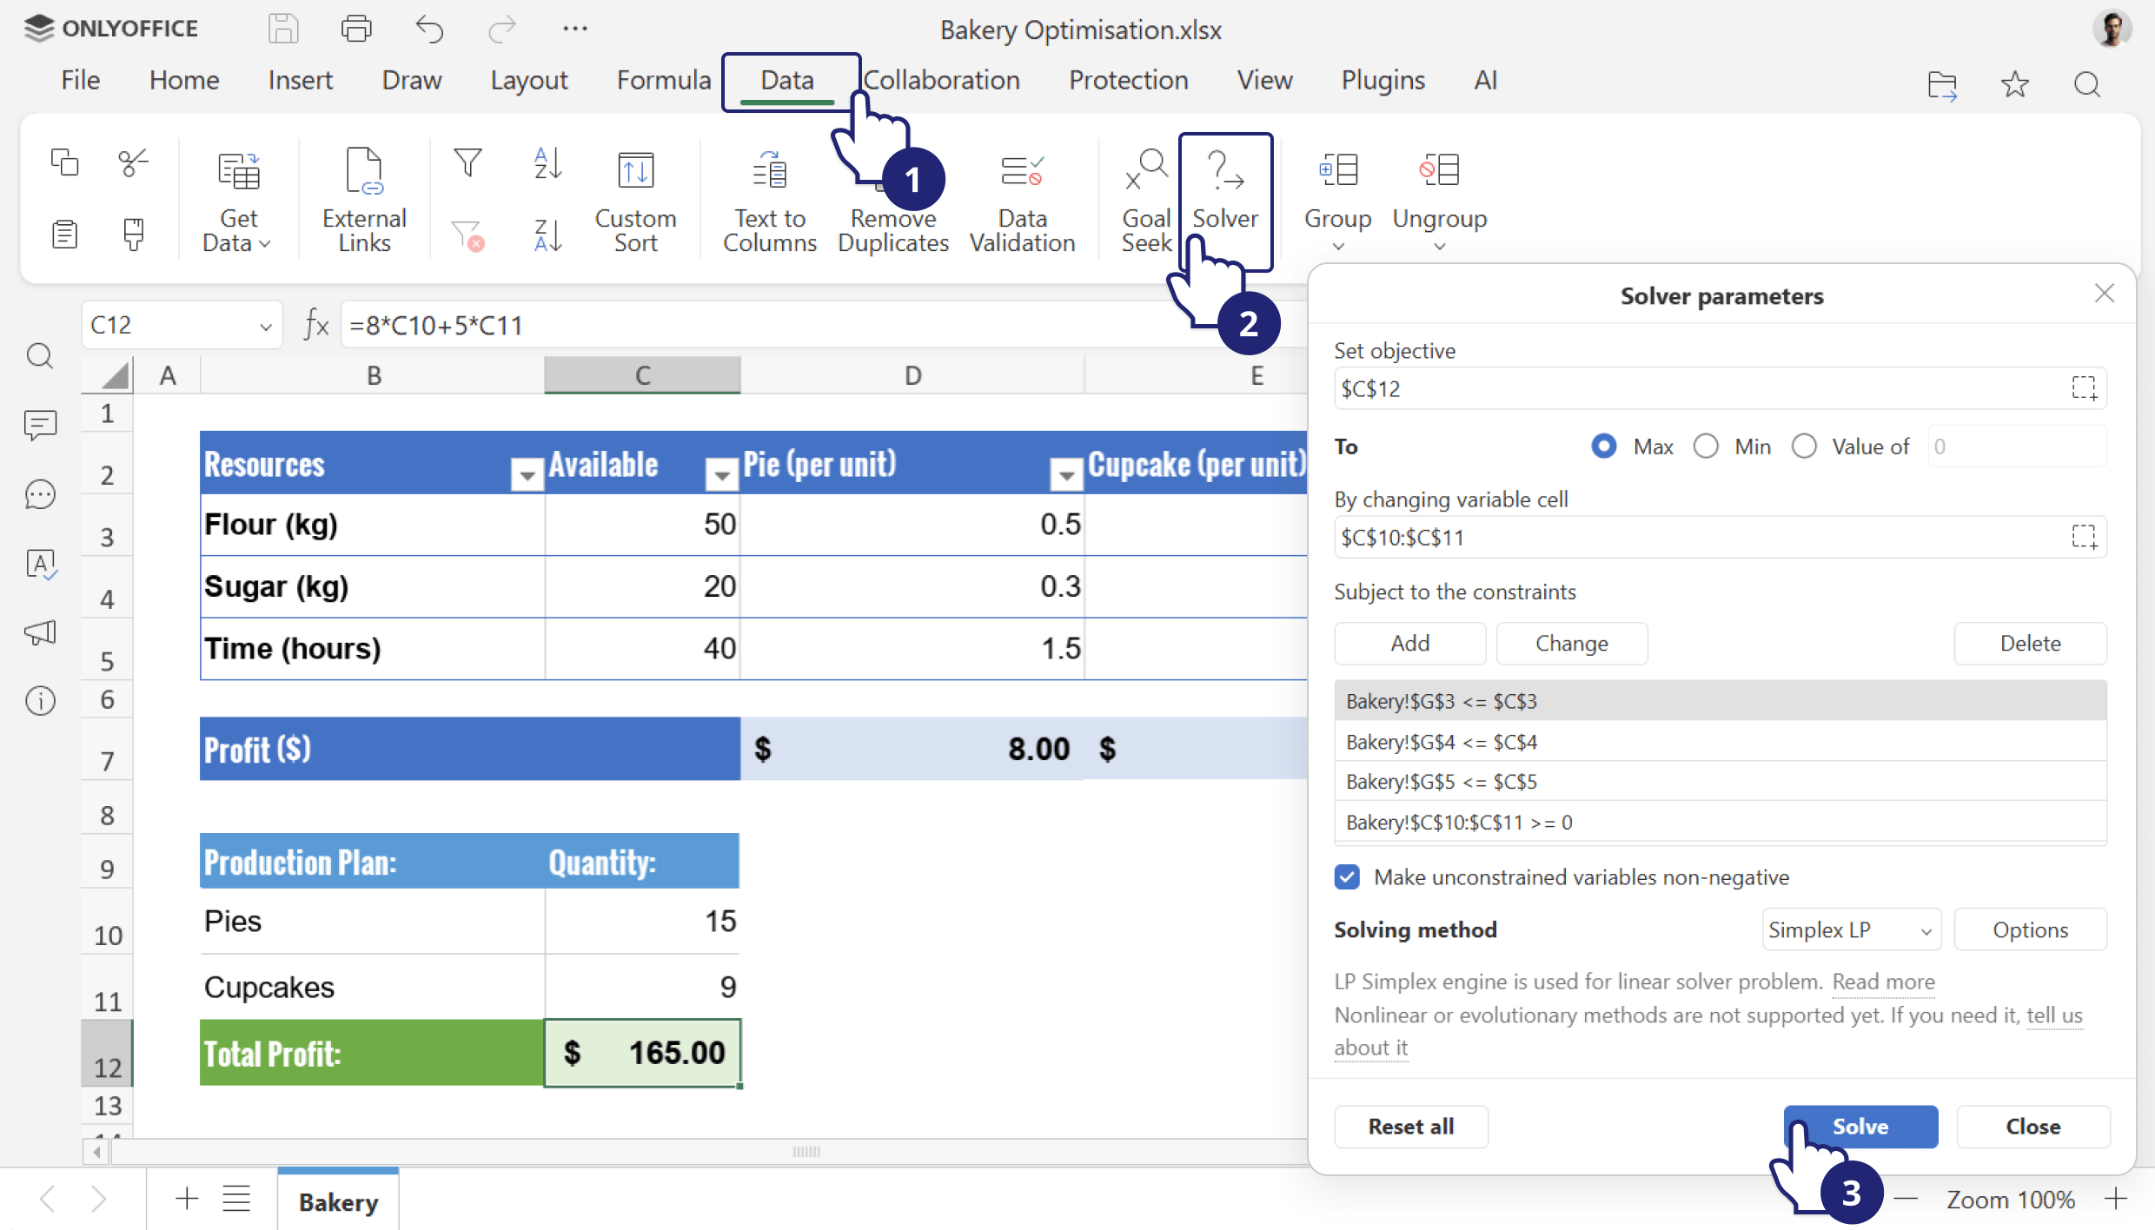Switch to the Formula tab

pos(663,80)
